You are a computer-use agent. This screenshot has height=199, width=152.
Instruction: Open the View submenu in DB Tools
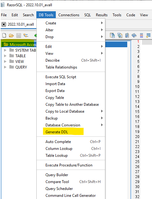(x=71, y=54)
